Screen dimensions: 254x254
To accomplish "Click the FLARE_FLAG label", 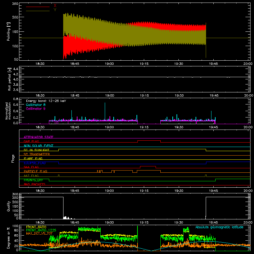I will (33, 158).
